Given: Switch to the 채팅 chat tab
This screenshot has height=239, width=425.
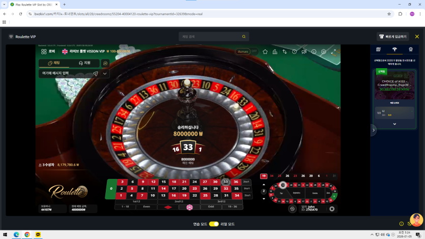Looking at the screenshot, I should [x=53, y=63].
